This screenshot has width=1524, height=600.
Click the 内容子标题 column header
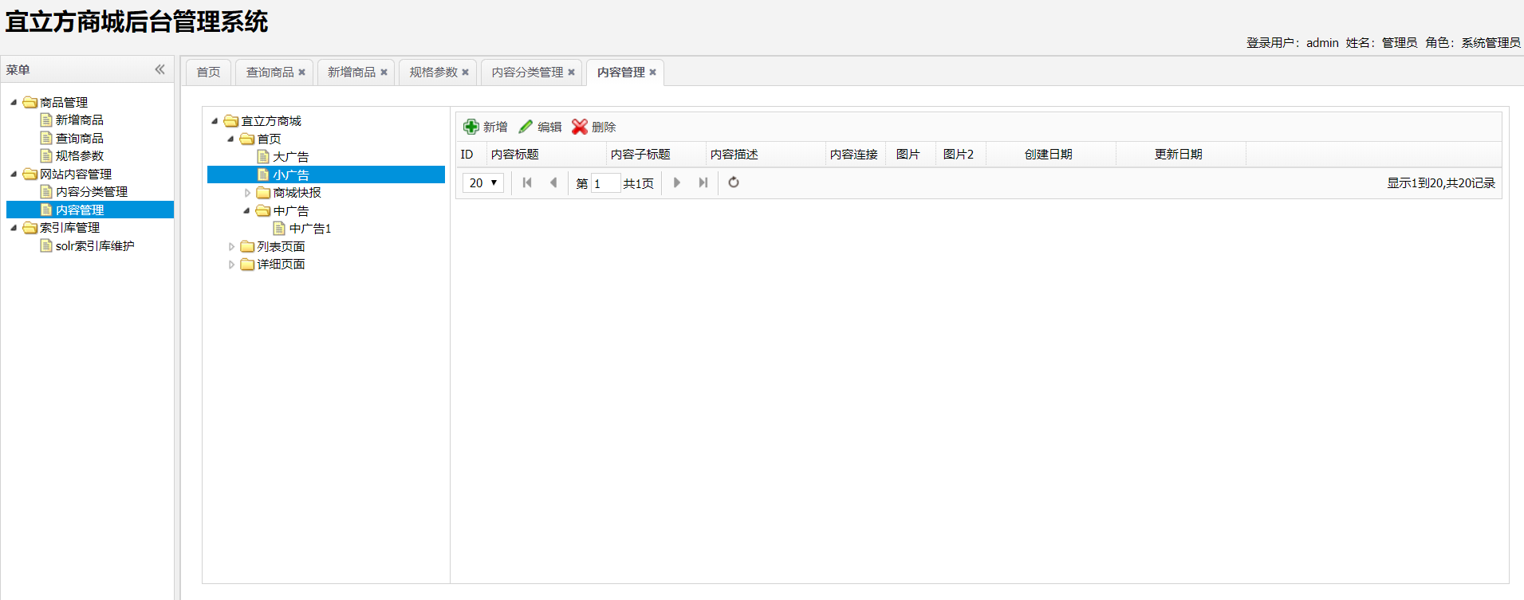(x=656, y=155)
